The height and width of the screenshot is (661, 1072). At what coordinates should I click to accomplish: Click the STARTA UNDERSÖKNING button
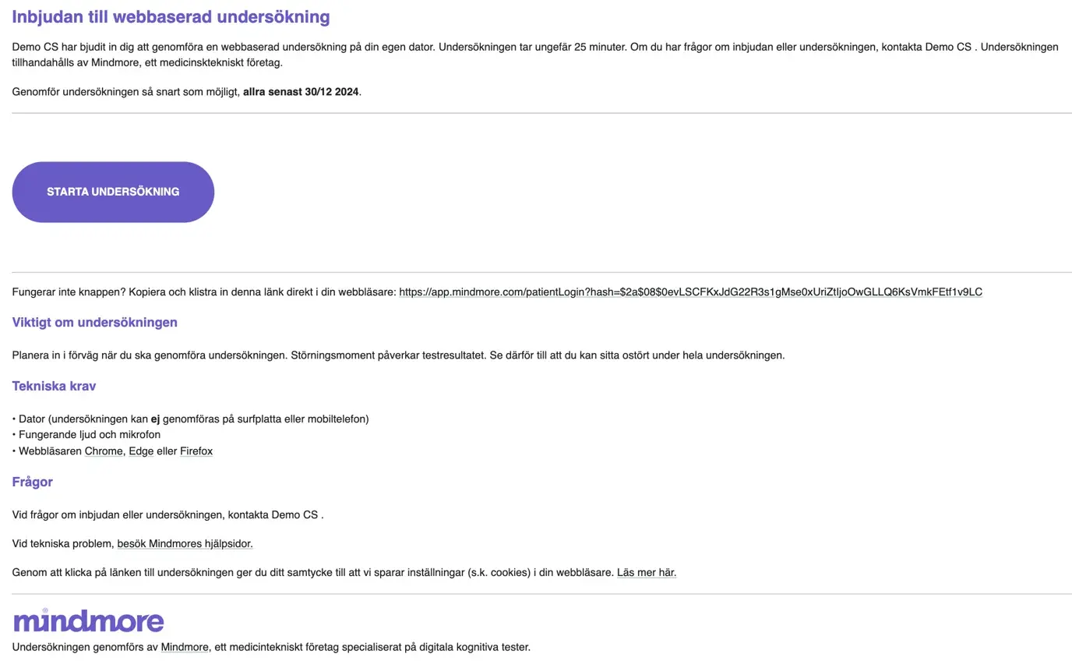pyautogui.click(x=113, y=192)
